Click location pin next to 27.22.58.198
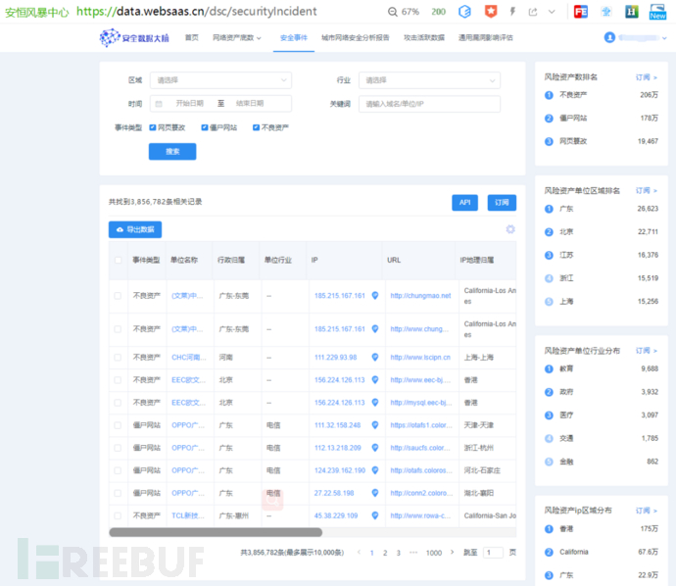This screenshot has height=586, width=676. point(375,493)
